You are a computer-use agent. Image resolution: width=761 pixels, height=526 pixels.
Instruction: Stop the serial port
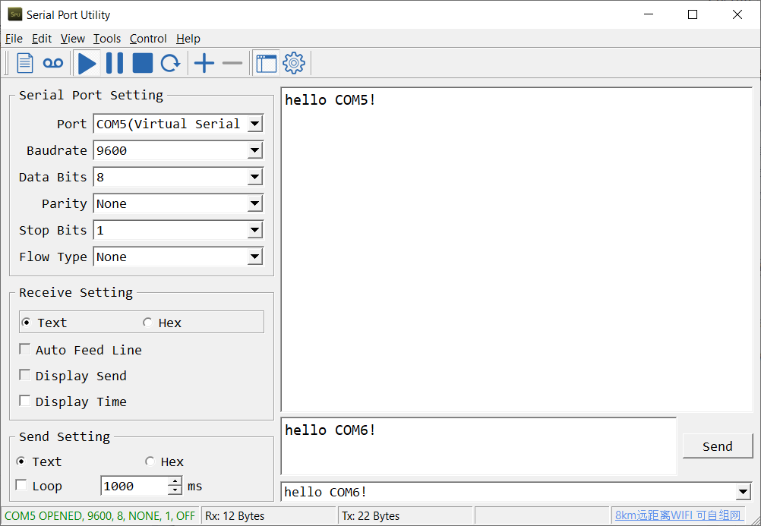[x=142, y=62]
